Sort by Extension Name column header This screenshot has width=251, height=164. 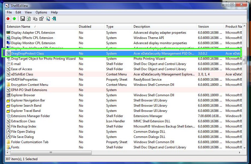pyautogui.click(x=41, y=27)
